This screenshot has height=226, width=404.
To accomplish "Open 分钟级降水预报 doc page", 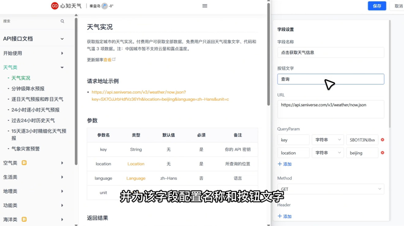I will pos(28,89).
